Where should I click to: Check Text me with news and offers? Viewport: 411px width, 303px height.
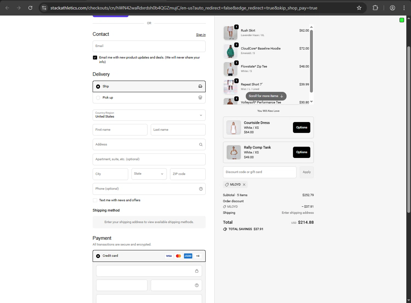pyautogui.click(x=95, y=200)
